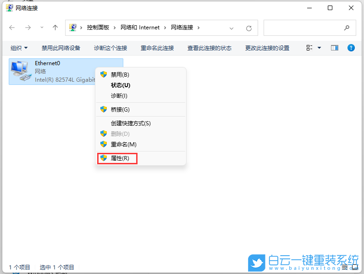
Task: Choose 状态(U) in context menu
Action: click(141, 85)
